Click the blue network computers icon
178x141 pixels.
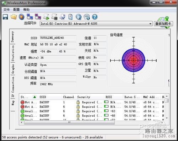(30, 17)
